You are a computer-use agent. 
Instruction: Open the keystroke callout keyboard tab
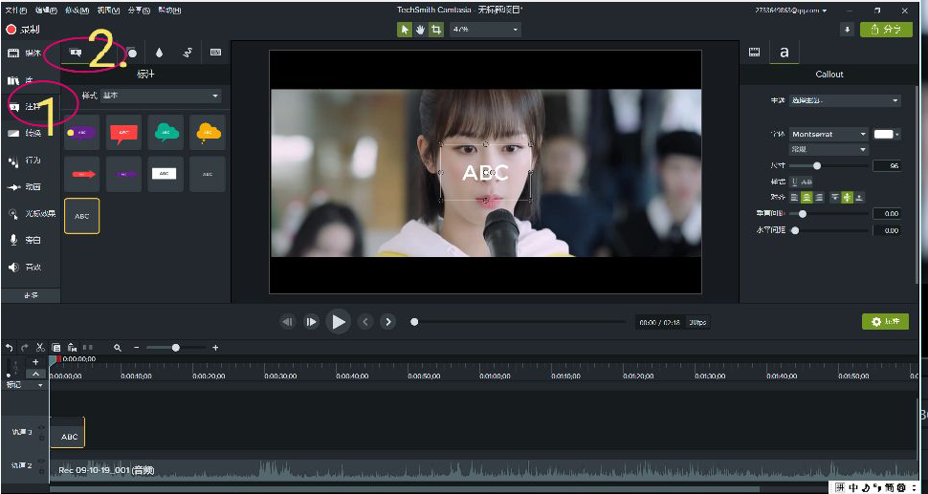click(x=216, y=53)
